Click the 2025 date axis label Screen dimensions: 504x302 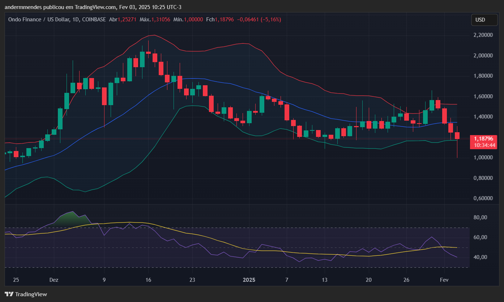pyautogui.click(x=249, y=280)
